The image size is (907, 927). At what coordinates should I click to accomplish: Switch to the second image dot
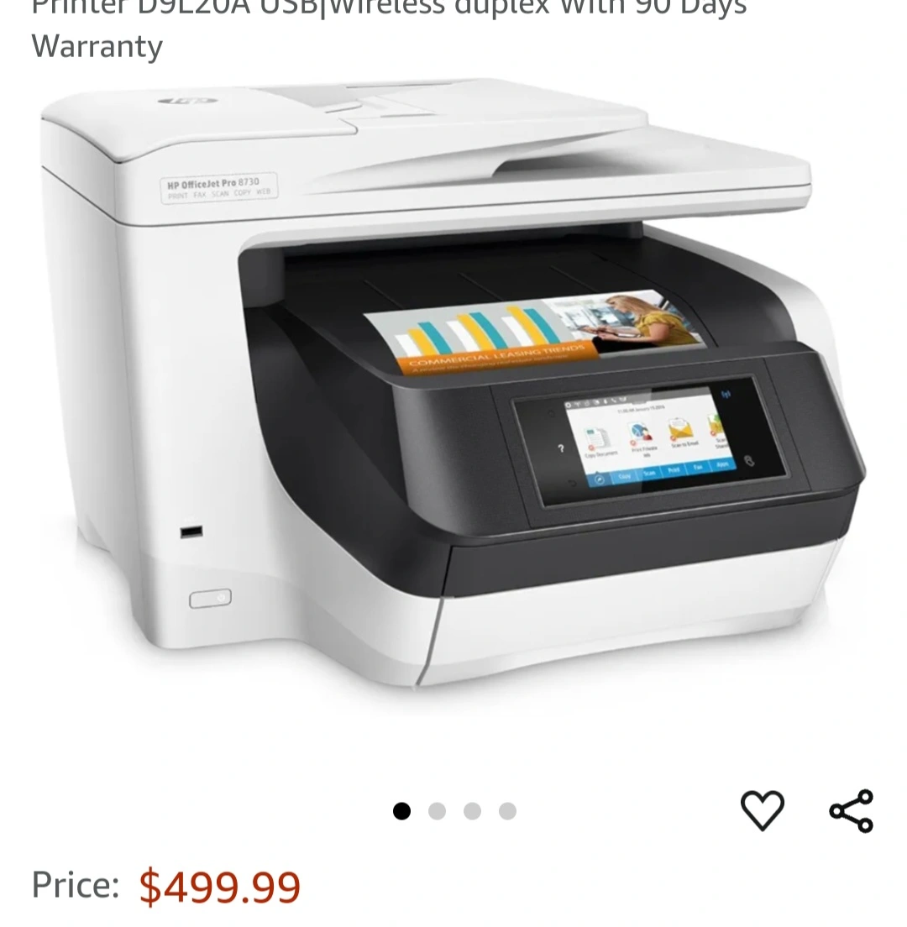pos(437,811)
